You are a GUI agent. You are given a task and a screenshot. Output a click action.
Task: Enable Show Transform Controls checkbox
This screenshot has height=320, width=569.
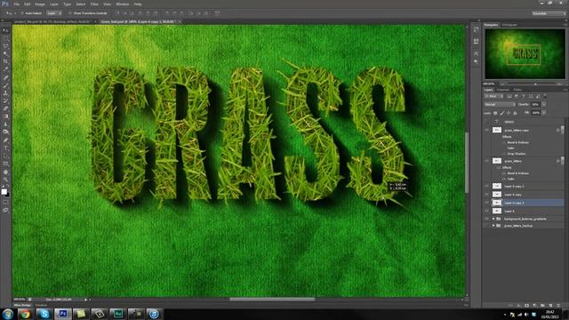(70, 13)
